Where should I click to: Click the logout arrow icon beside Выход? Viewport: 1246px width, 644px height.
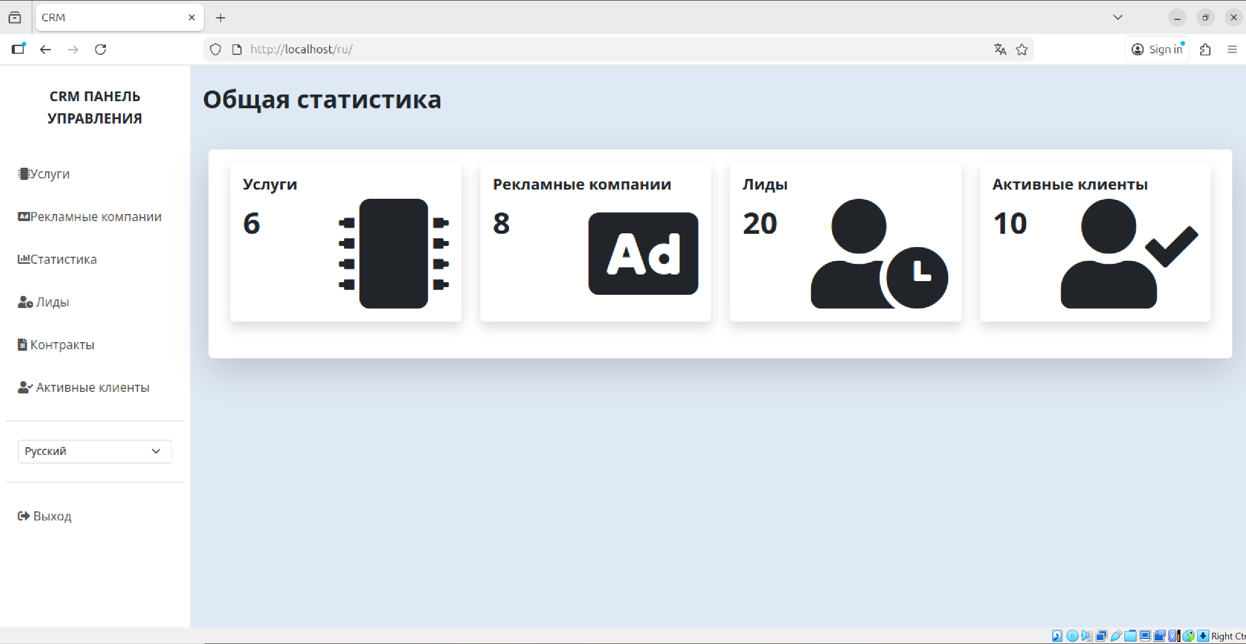point(24,516)
